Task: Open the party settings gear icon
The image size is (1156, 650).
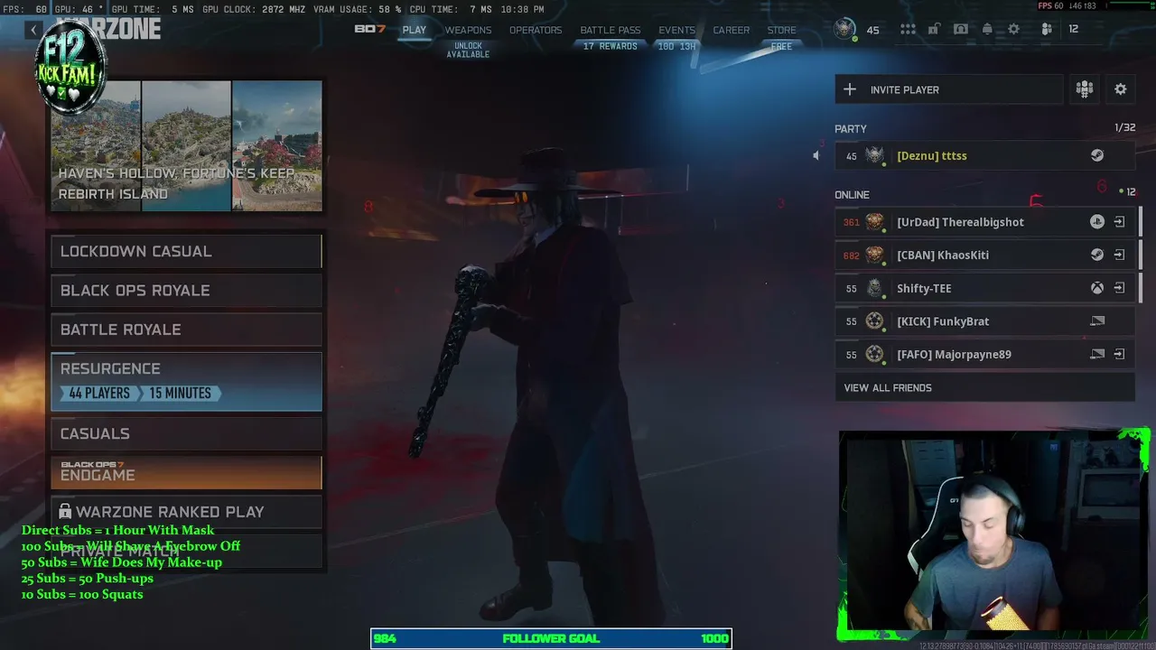Action: click(1121, 89)
